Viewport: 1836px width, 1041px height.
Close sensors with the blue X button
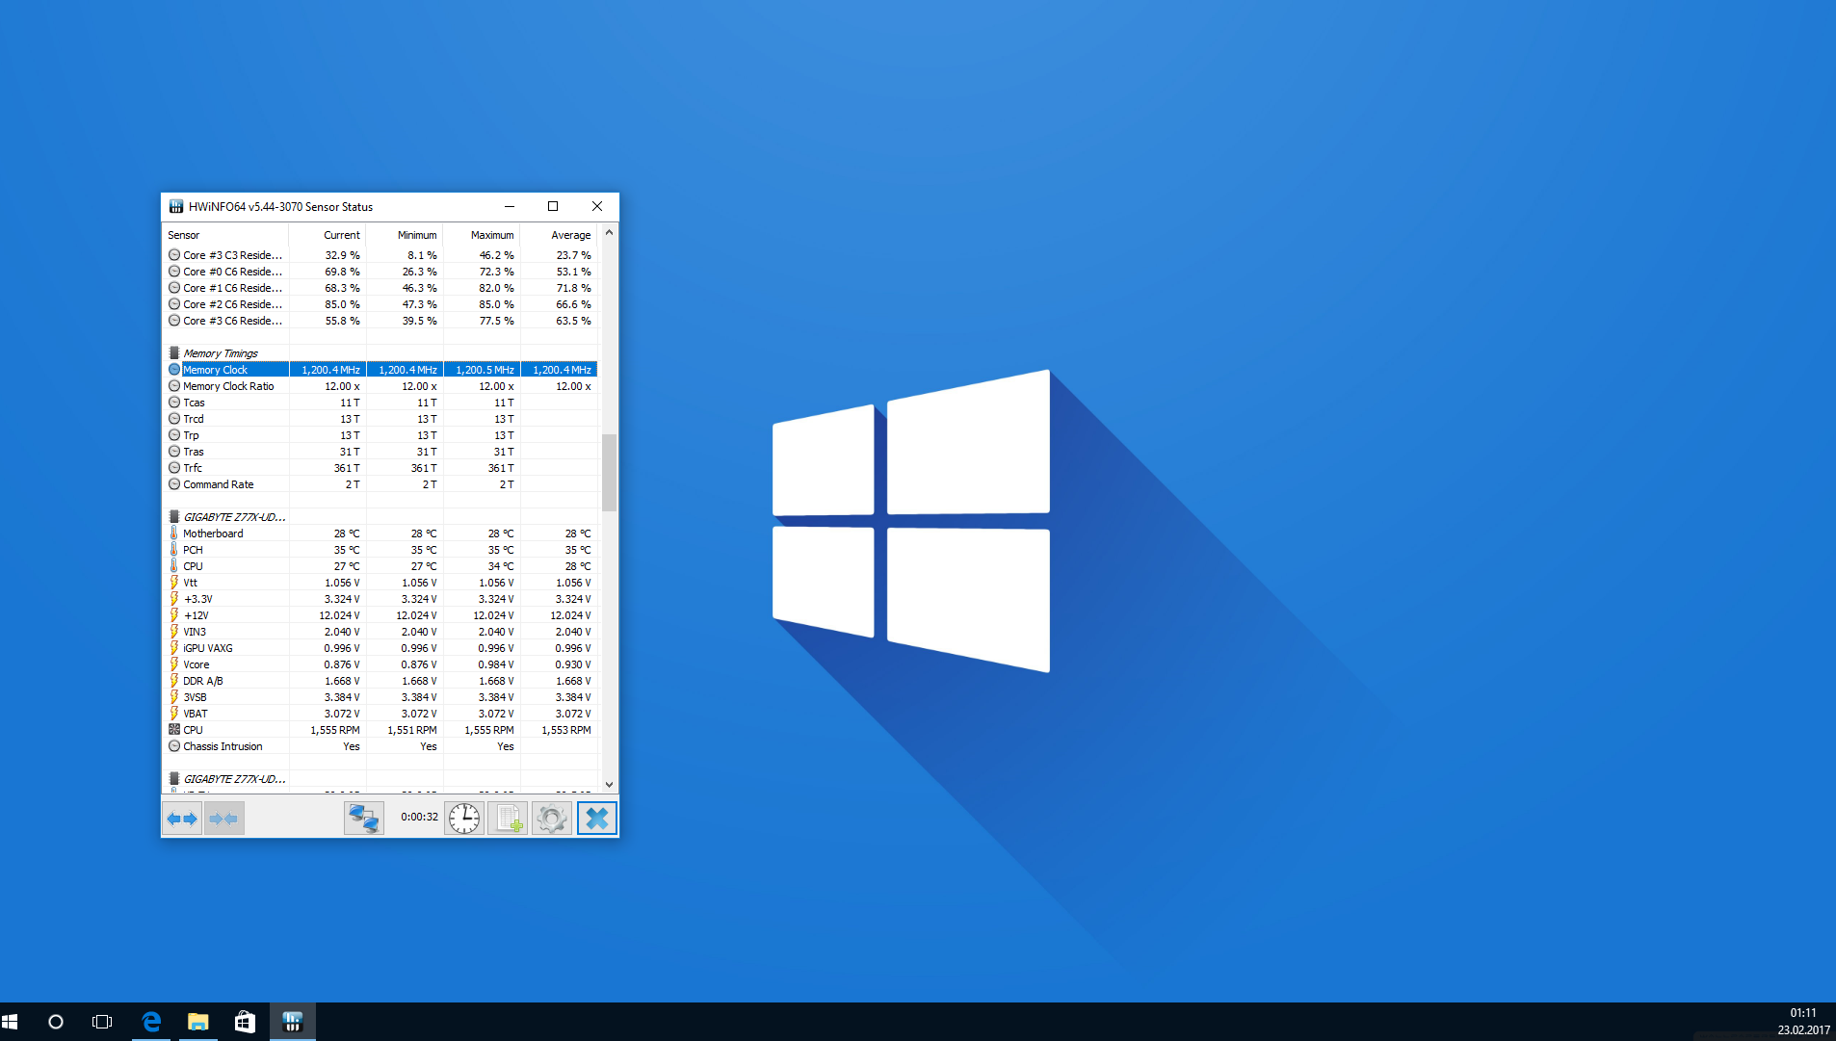click(x=597, y=819)
